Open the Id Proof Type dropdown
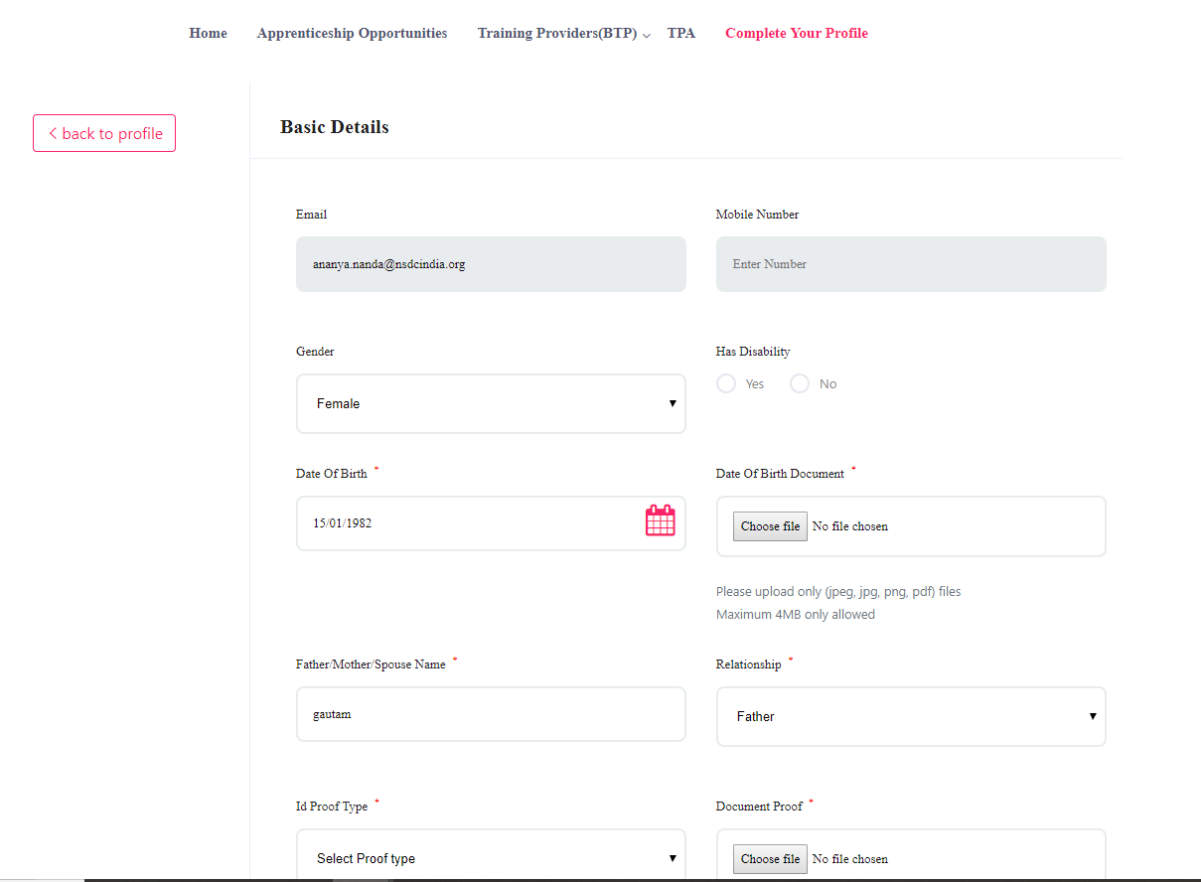 click(491, 857)
